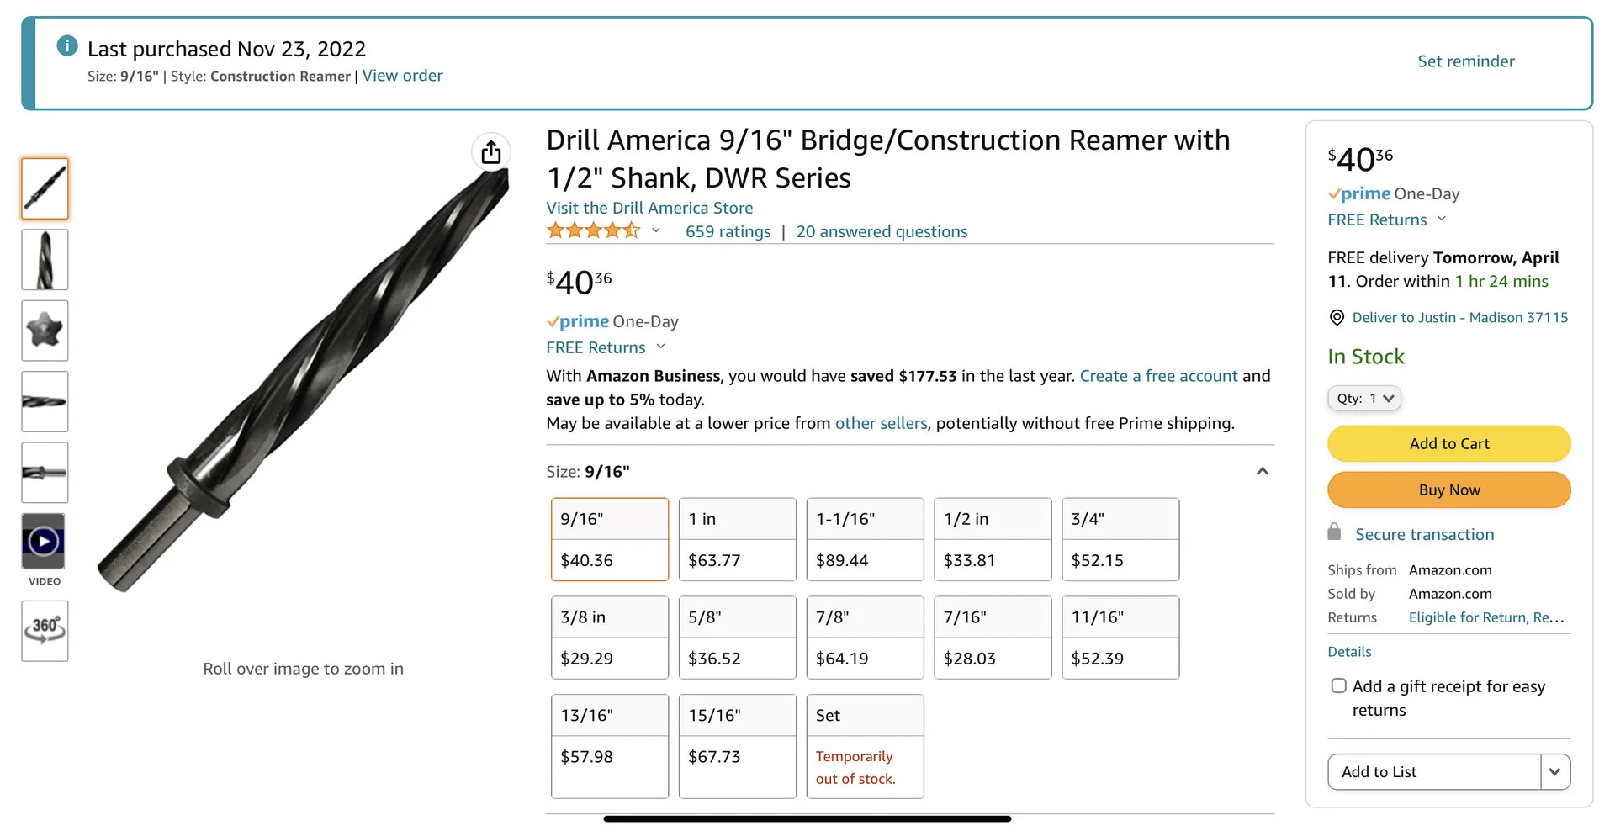Expand the rating breakdown chevron

656,230
